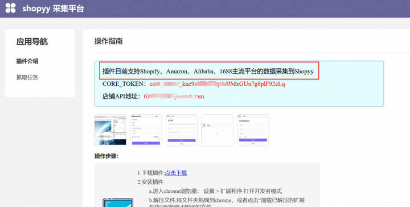Click the 点击下载 download link

176,173
